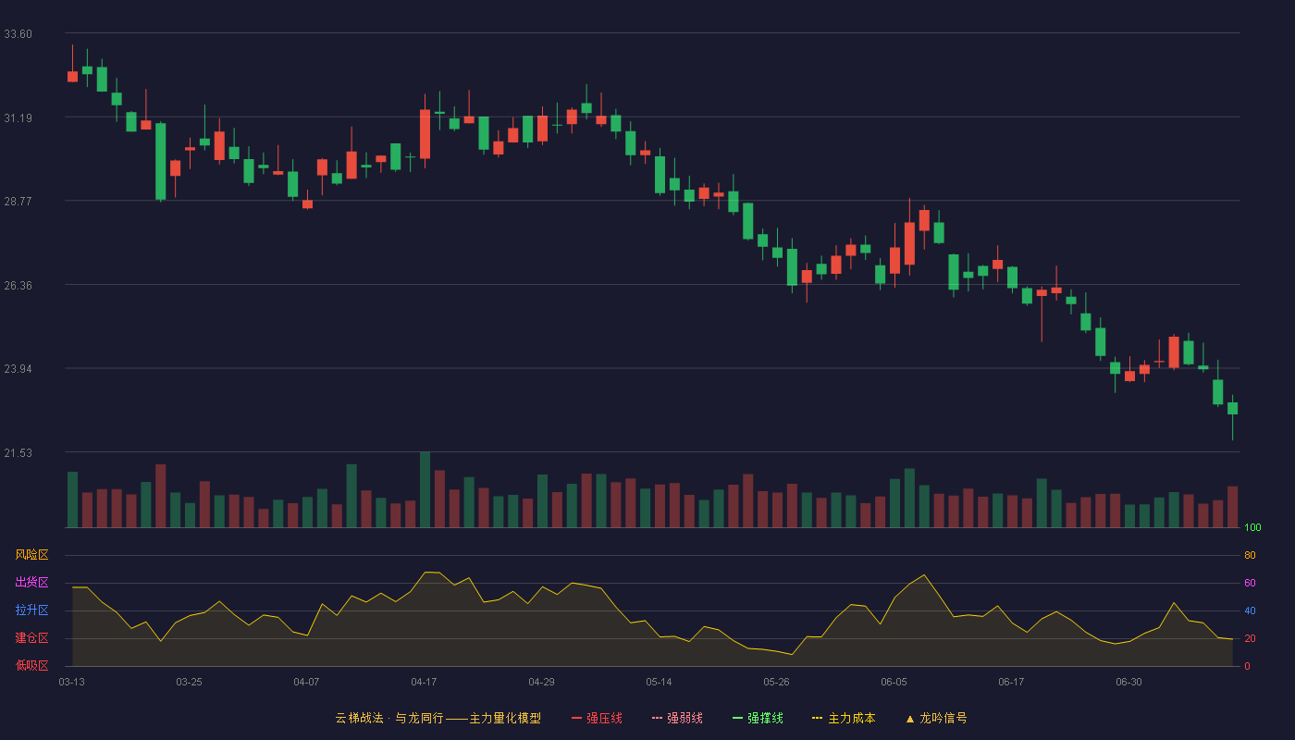This screenshot has width=1295, height=740.
Task: Click the 33.60 price axis label
Action: tap(18, 34)
